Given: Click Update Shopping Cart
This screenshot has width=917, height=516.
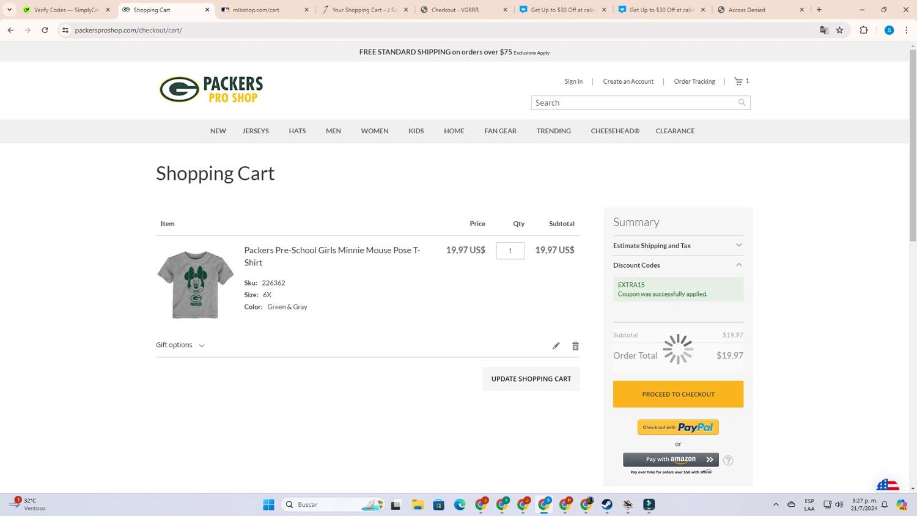Looking at the screenshot, I should tap(531, 379).
